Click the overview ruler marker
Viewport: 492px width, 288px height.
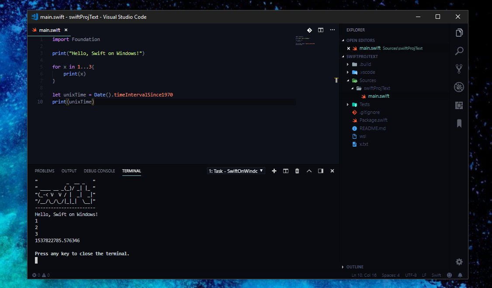[336, 80]
